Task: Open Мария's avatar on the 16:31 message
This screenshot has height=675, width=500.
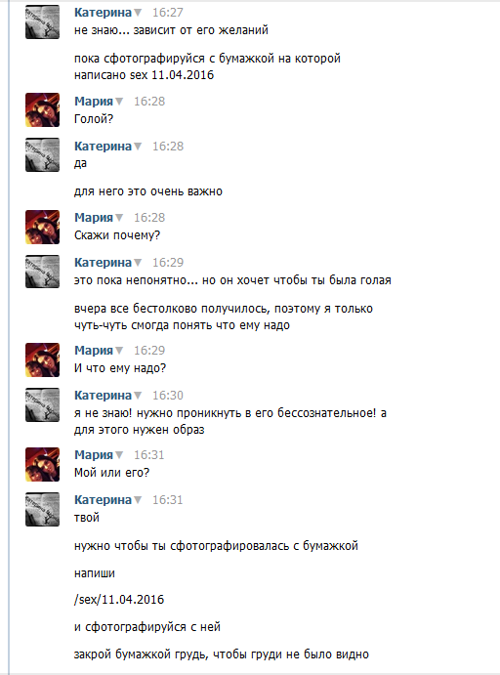Action: click(42, 464)
